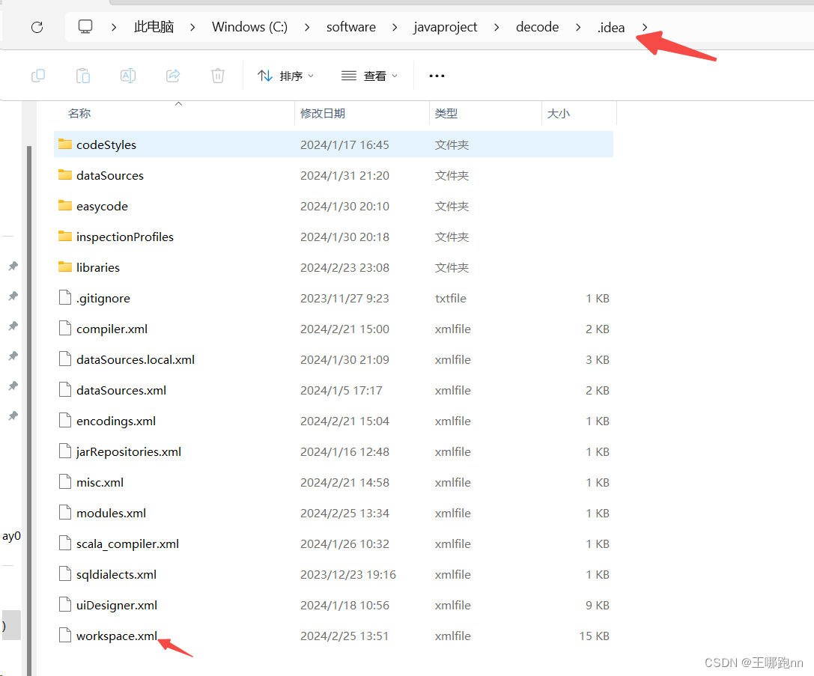Viewport: 814px width, 676px height.
Task: Navigate to software breadcrumb
Action: (351, 27)
